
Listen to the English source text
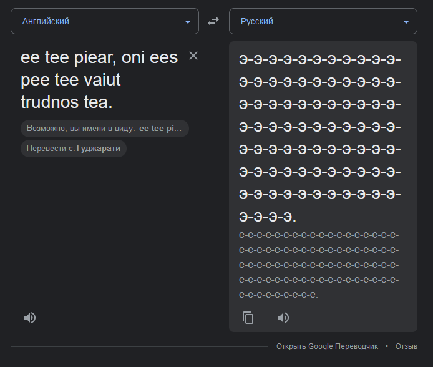[x=30, y=318]
